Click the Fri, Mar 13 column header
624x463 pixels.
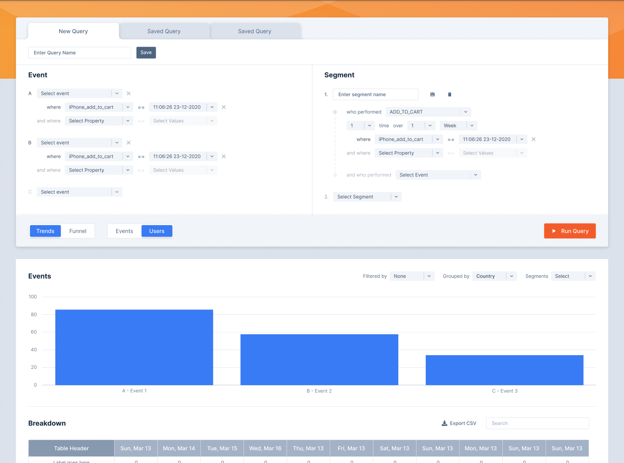point(352,448)
